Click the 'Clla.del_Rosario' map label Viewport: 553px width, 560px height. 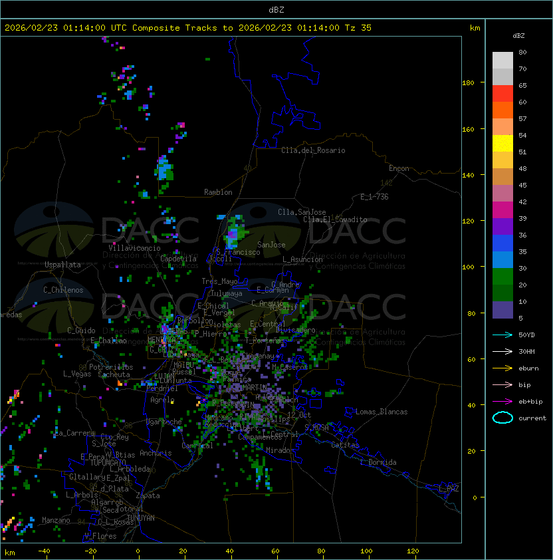(313, 150)
